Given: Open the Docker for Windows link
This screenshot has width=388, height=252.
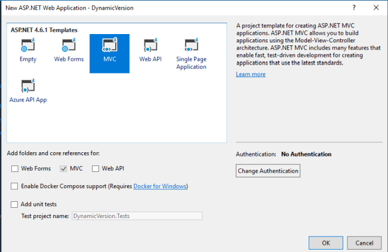Looking at the screenshot, I should pos(160,186).
